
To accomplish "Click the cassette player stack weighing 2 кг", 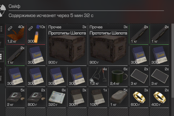I will click(16, 97).
